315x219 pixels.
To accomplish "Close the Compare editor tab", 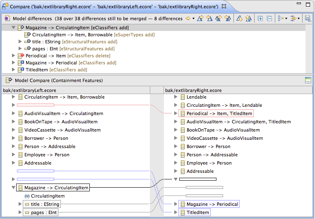I will pos(224,7).
